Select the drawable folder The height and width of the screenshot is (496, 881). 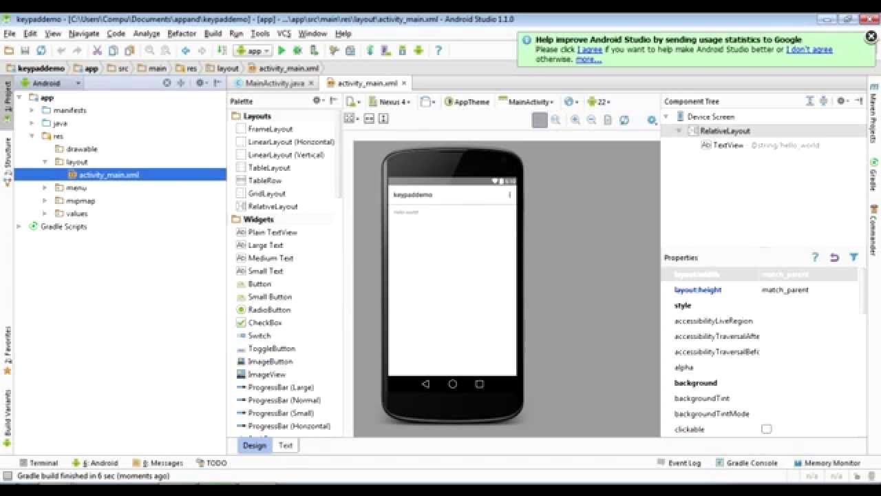tap(82, 149)
